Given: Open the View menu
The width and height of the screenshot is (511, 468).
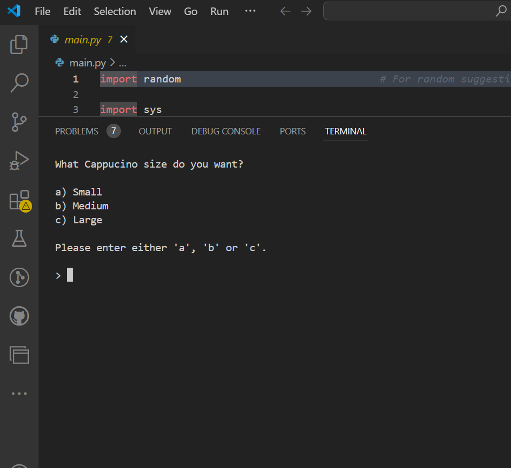Looking at the screenshot, I should pyautogui.click(x=160, y=11).
